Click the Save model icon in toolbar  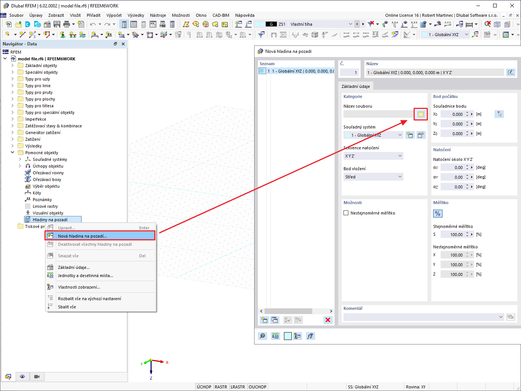[57, 23]
